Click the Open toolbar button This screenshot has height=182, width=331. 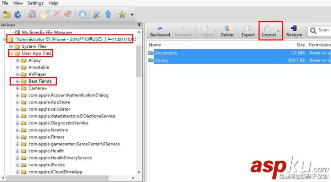(207, 32)
